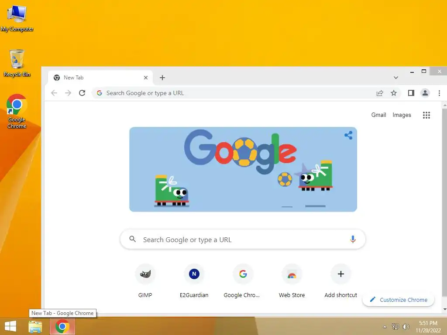This screenshot has width=447, height=335.
Task: Add a new shortcut tile
Action: [340, 281]
